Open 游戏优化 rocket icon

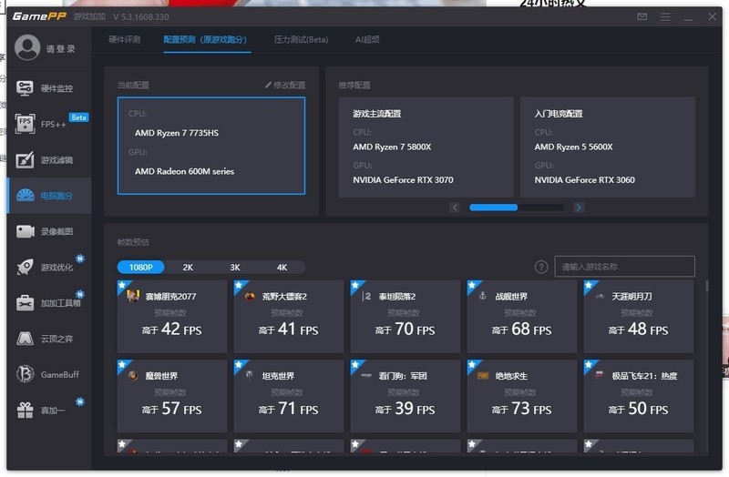click(x=26, y=267)
